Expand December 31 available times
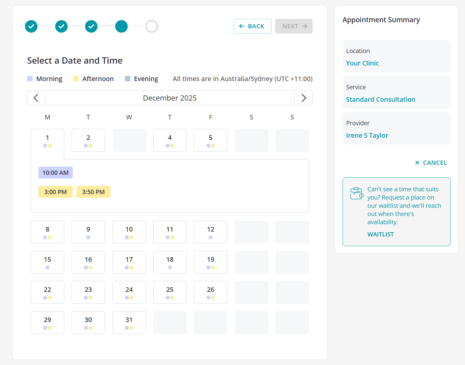 click(129, 322)
